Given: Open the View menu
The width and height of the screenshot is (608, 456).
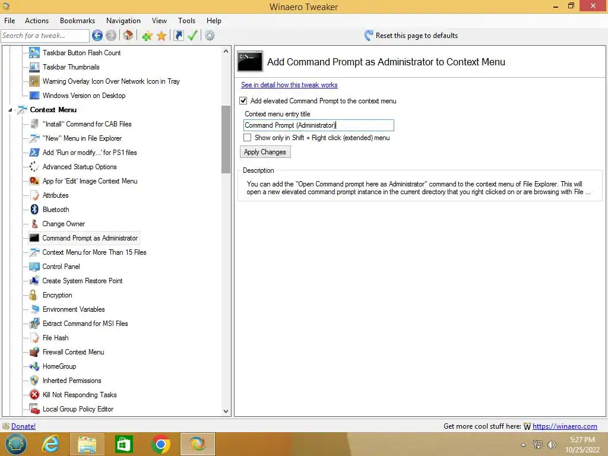Looking at the screenshot, I should [159, 21].
